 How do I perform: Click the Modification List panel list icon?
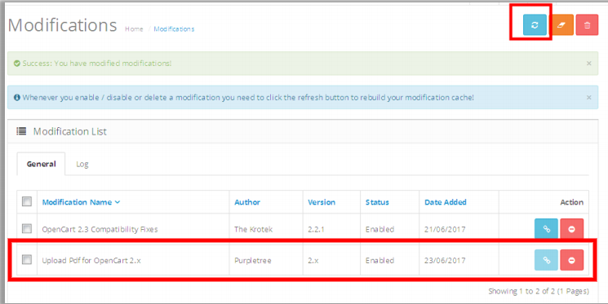(21, 131)
